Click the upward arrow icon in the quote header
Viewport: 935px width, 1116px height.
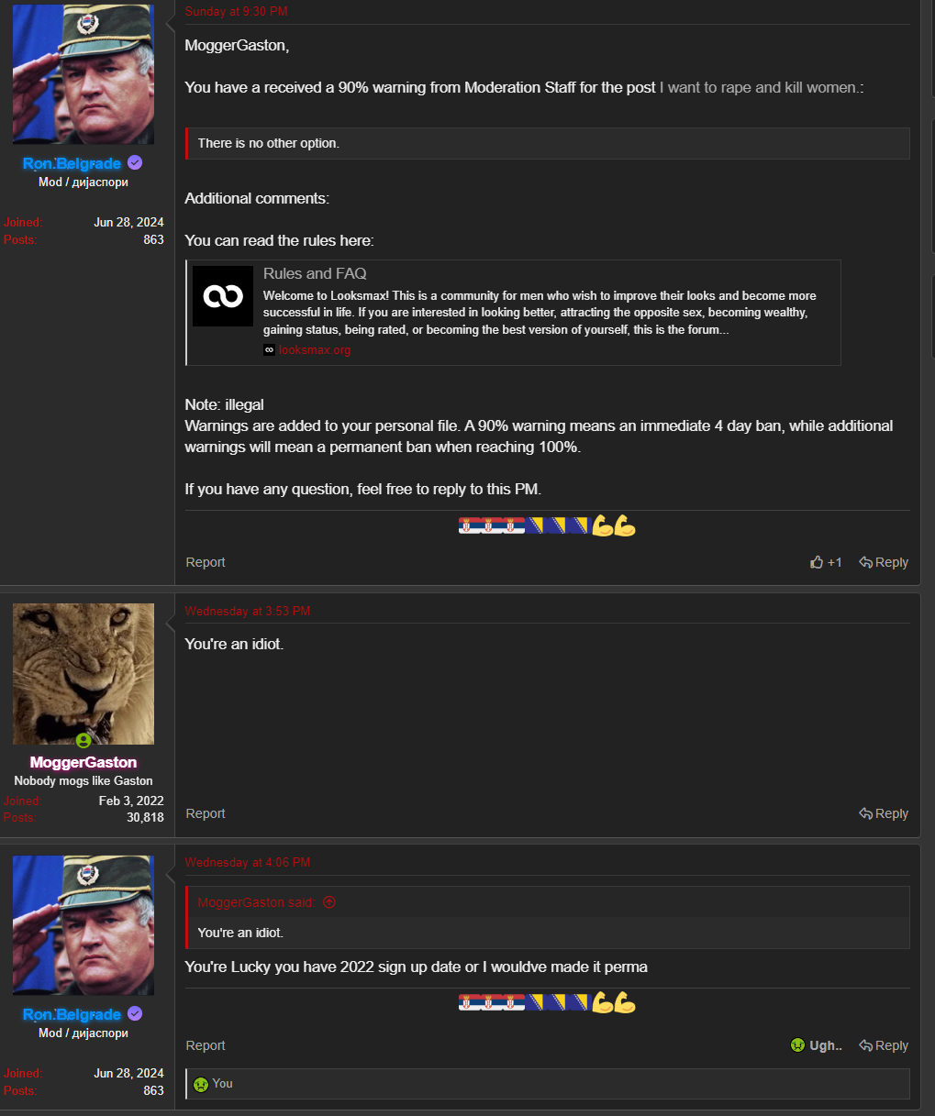(x=329, y=902)
